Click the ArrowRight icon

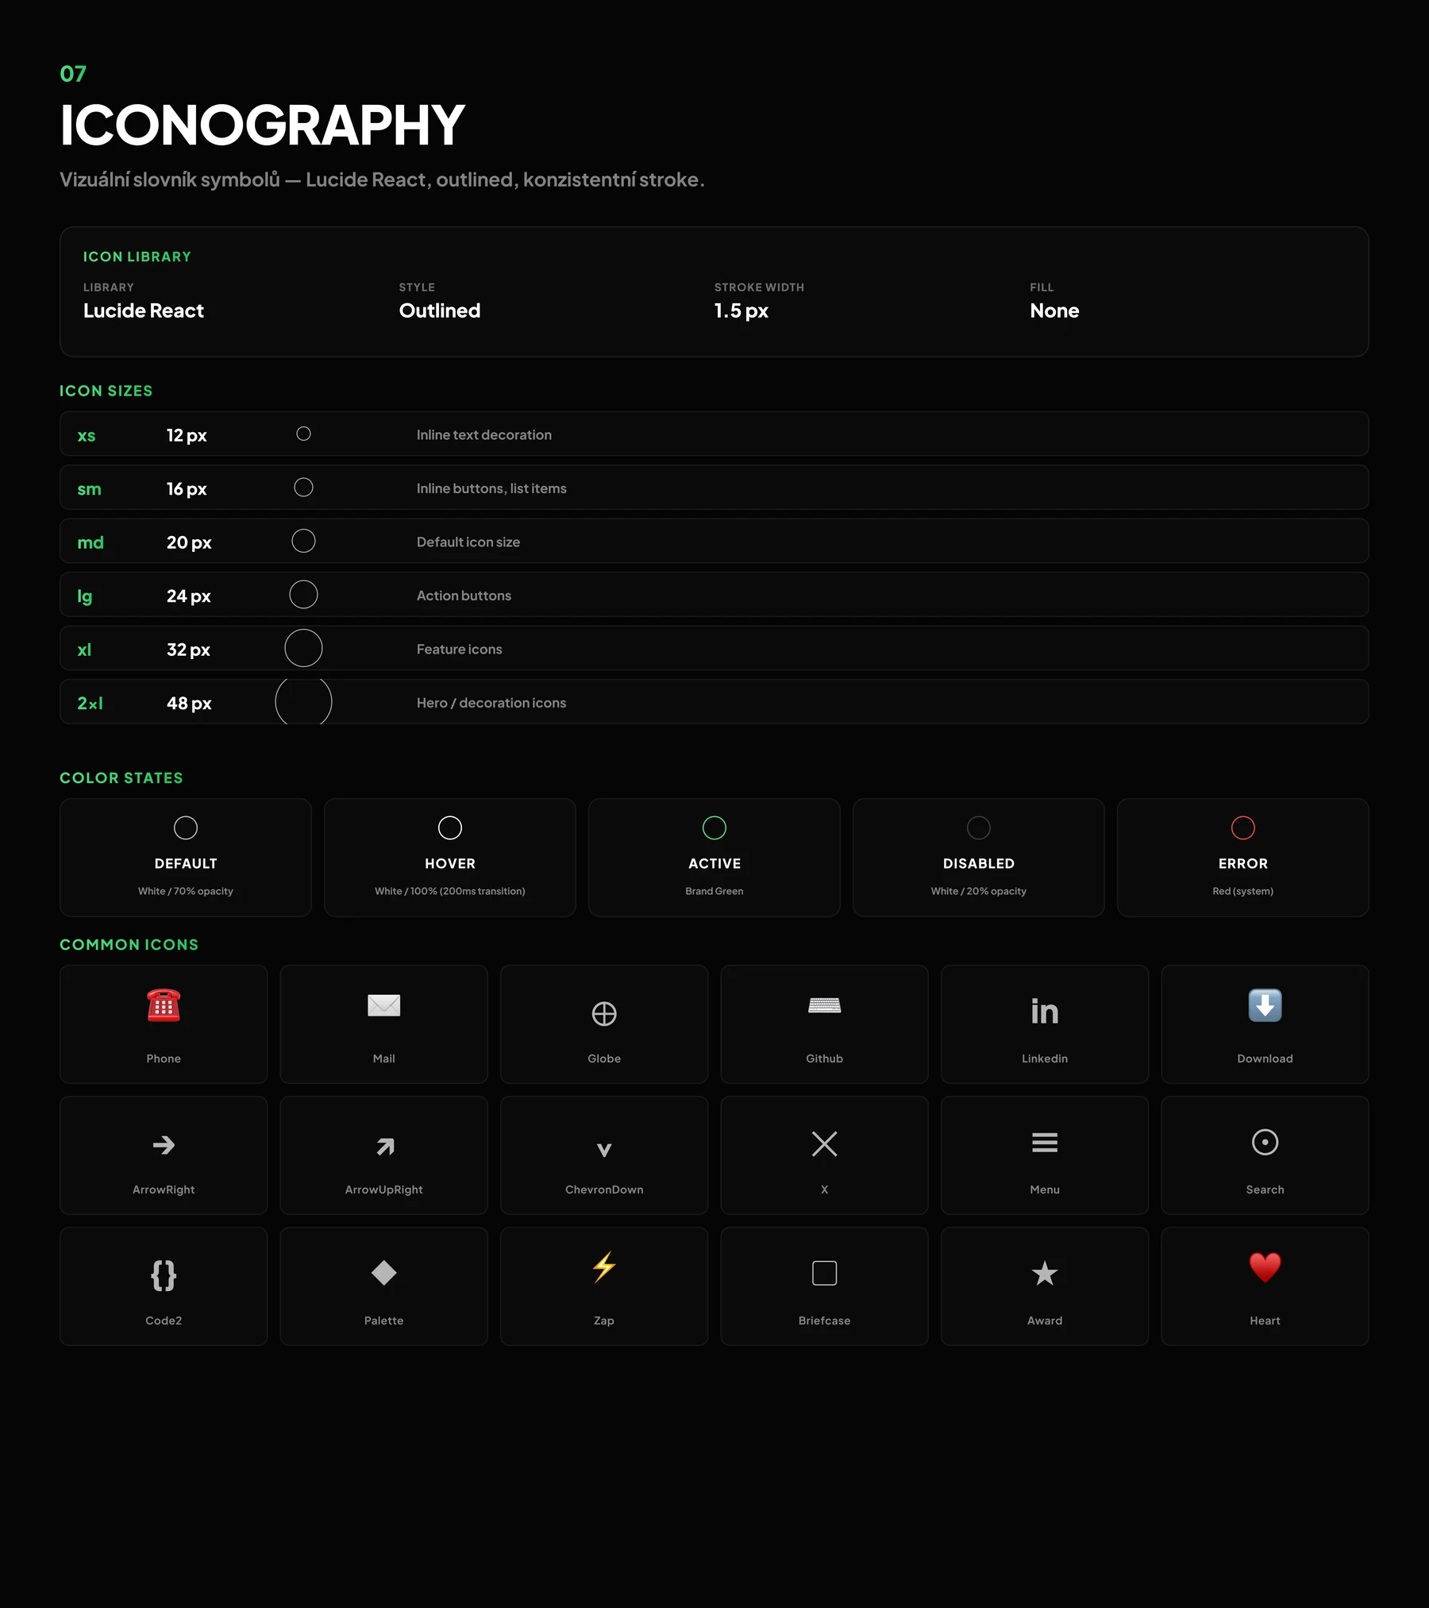[x=164, y=1144]
